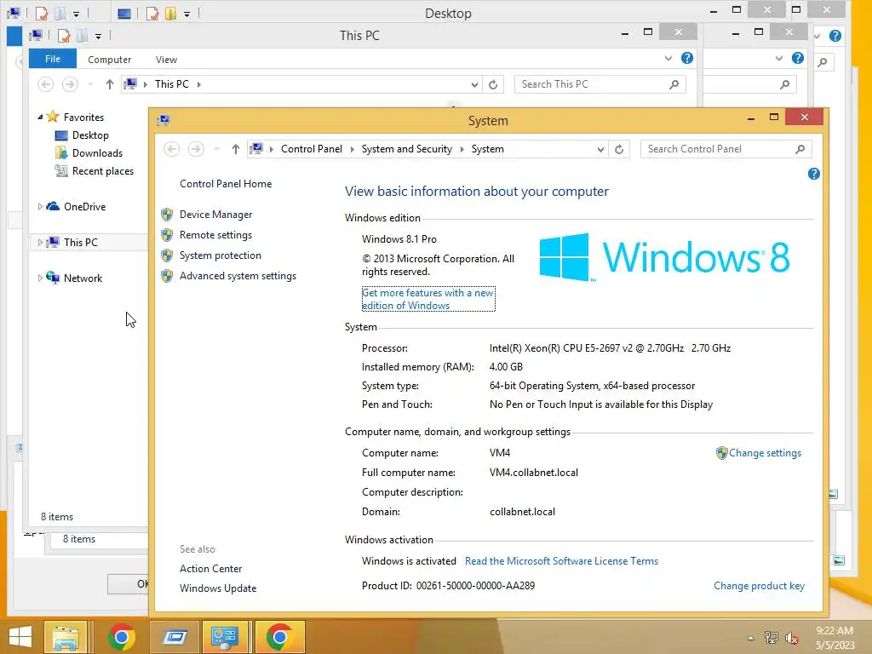Click the muted volume tray icon
Image resolution: width=872 pixels, height=654 pixels.
(792, 638)
